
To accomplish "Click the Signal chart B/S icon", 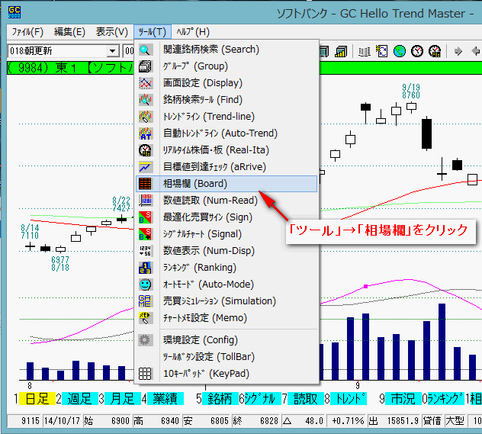I will click(x=145, y=234).
